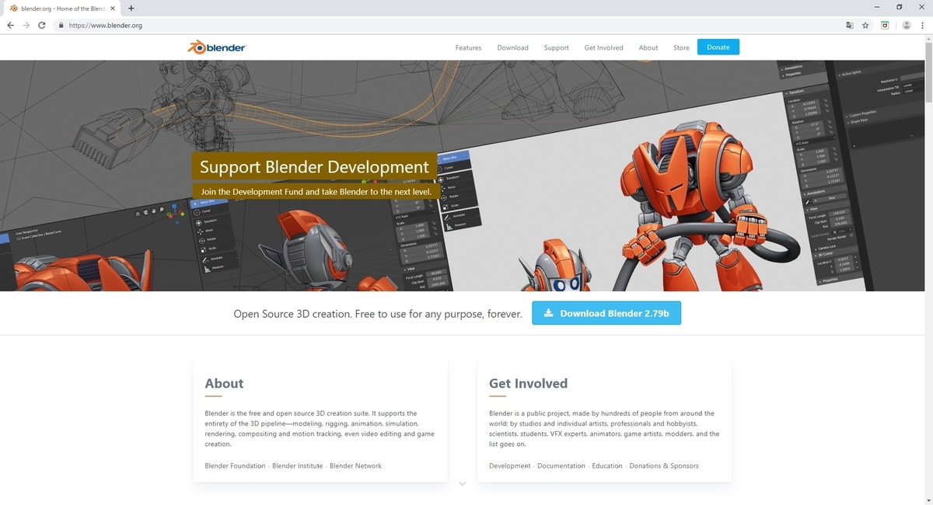933x505 pixels.
Task: Select the blender.org browser tab
Action: tap(63, 8)
